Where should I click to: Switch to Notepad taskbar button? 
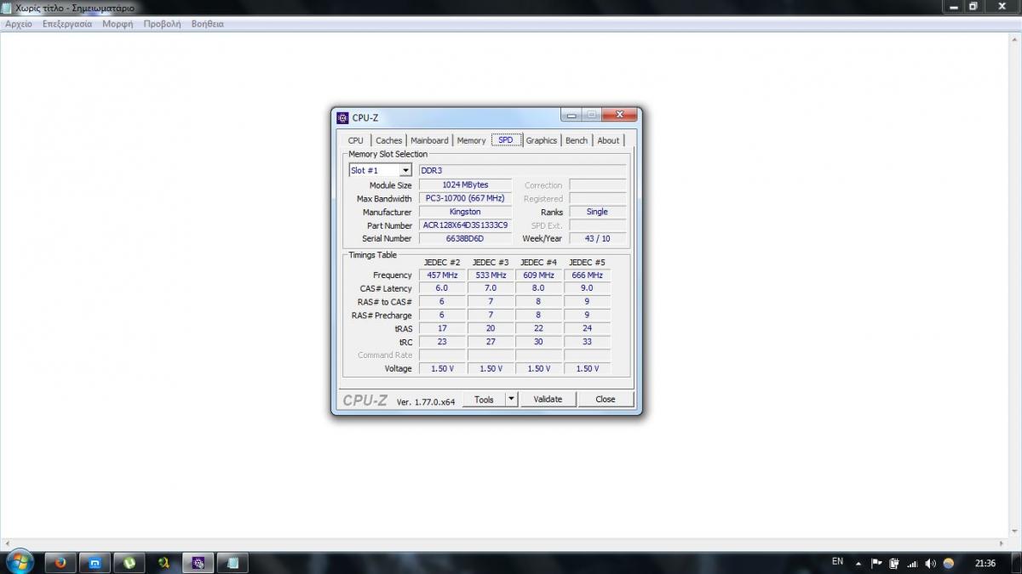(x=233, y=563)
